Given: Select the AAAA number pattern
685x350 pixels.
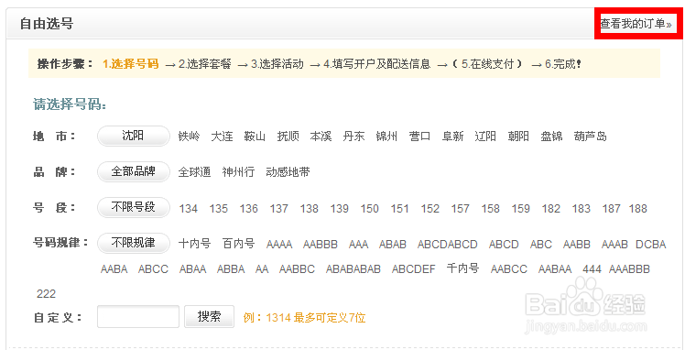Looking at the screenshot, I should click(x=279, y=245).
